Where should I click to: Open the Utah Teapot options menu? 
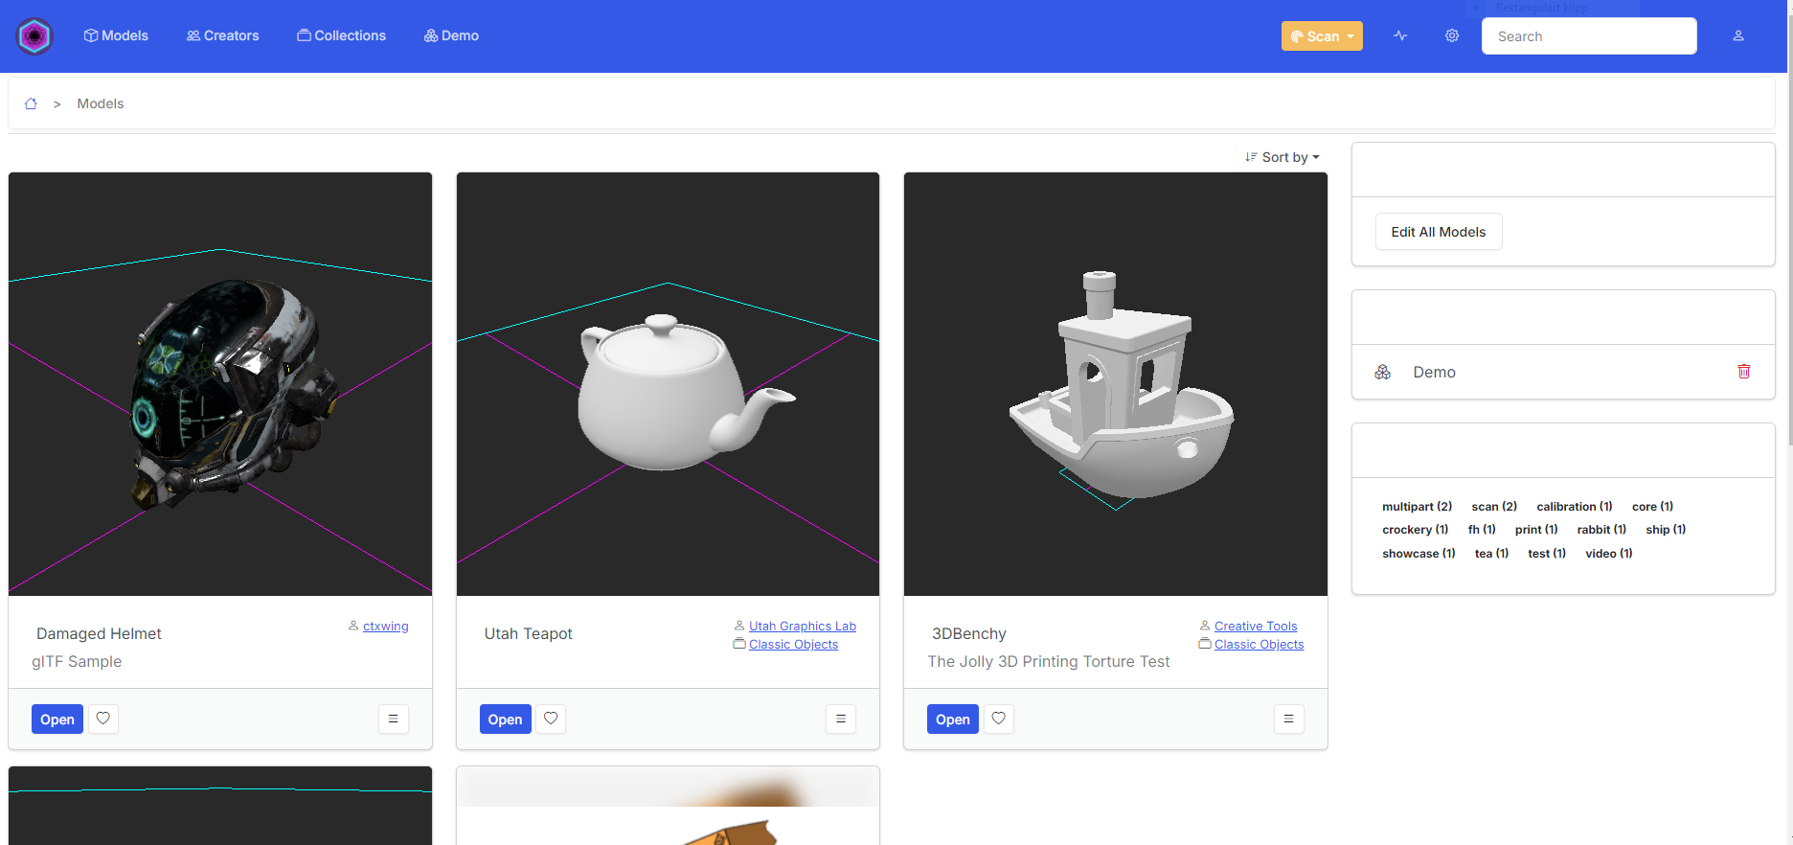(x=840, y=719)
